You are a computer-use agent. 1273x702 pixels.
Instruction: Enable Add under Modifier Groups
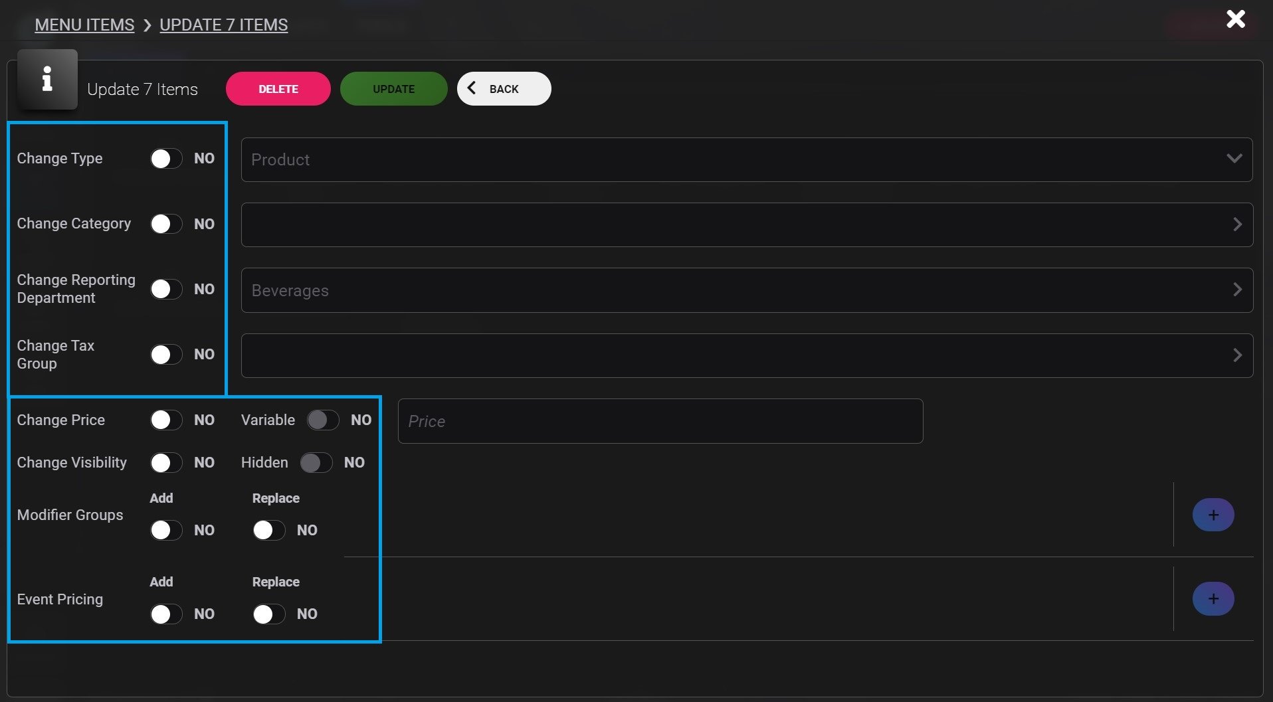tap(165, 530)
